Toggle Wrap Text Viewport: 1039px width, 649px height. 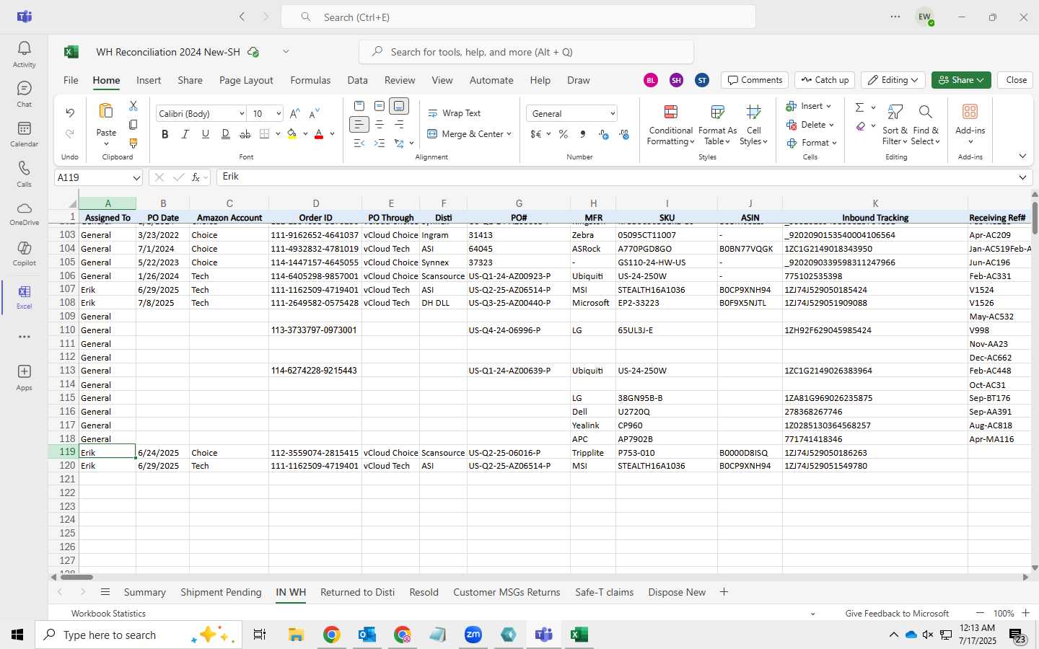point(455,113)
